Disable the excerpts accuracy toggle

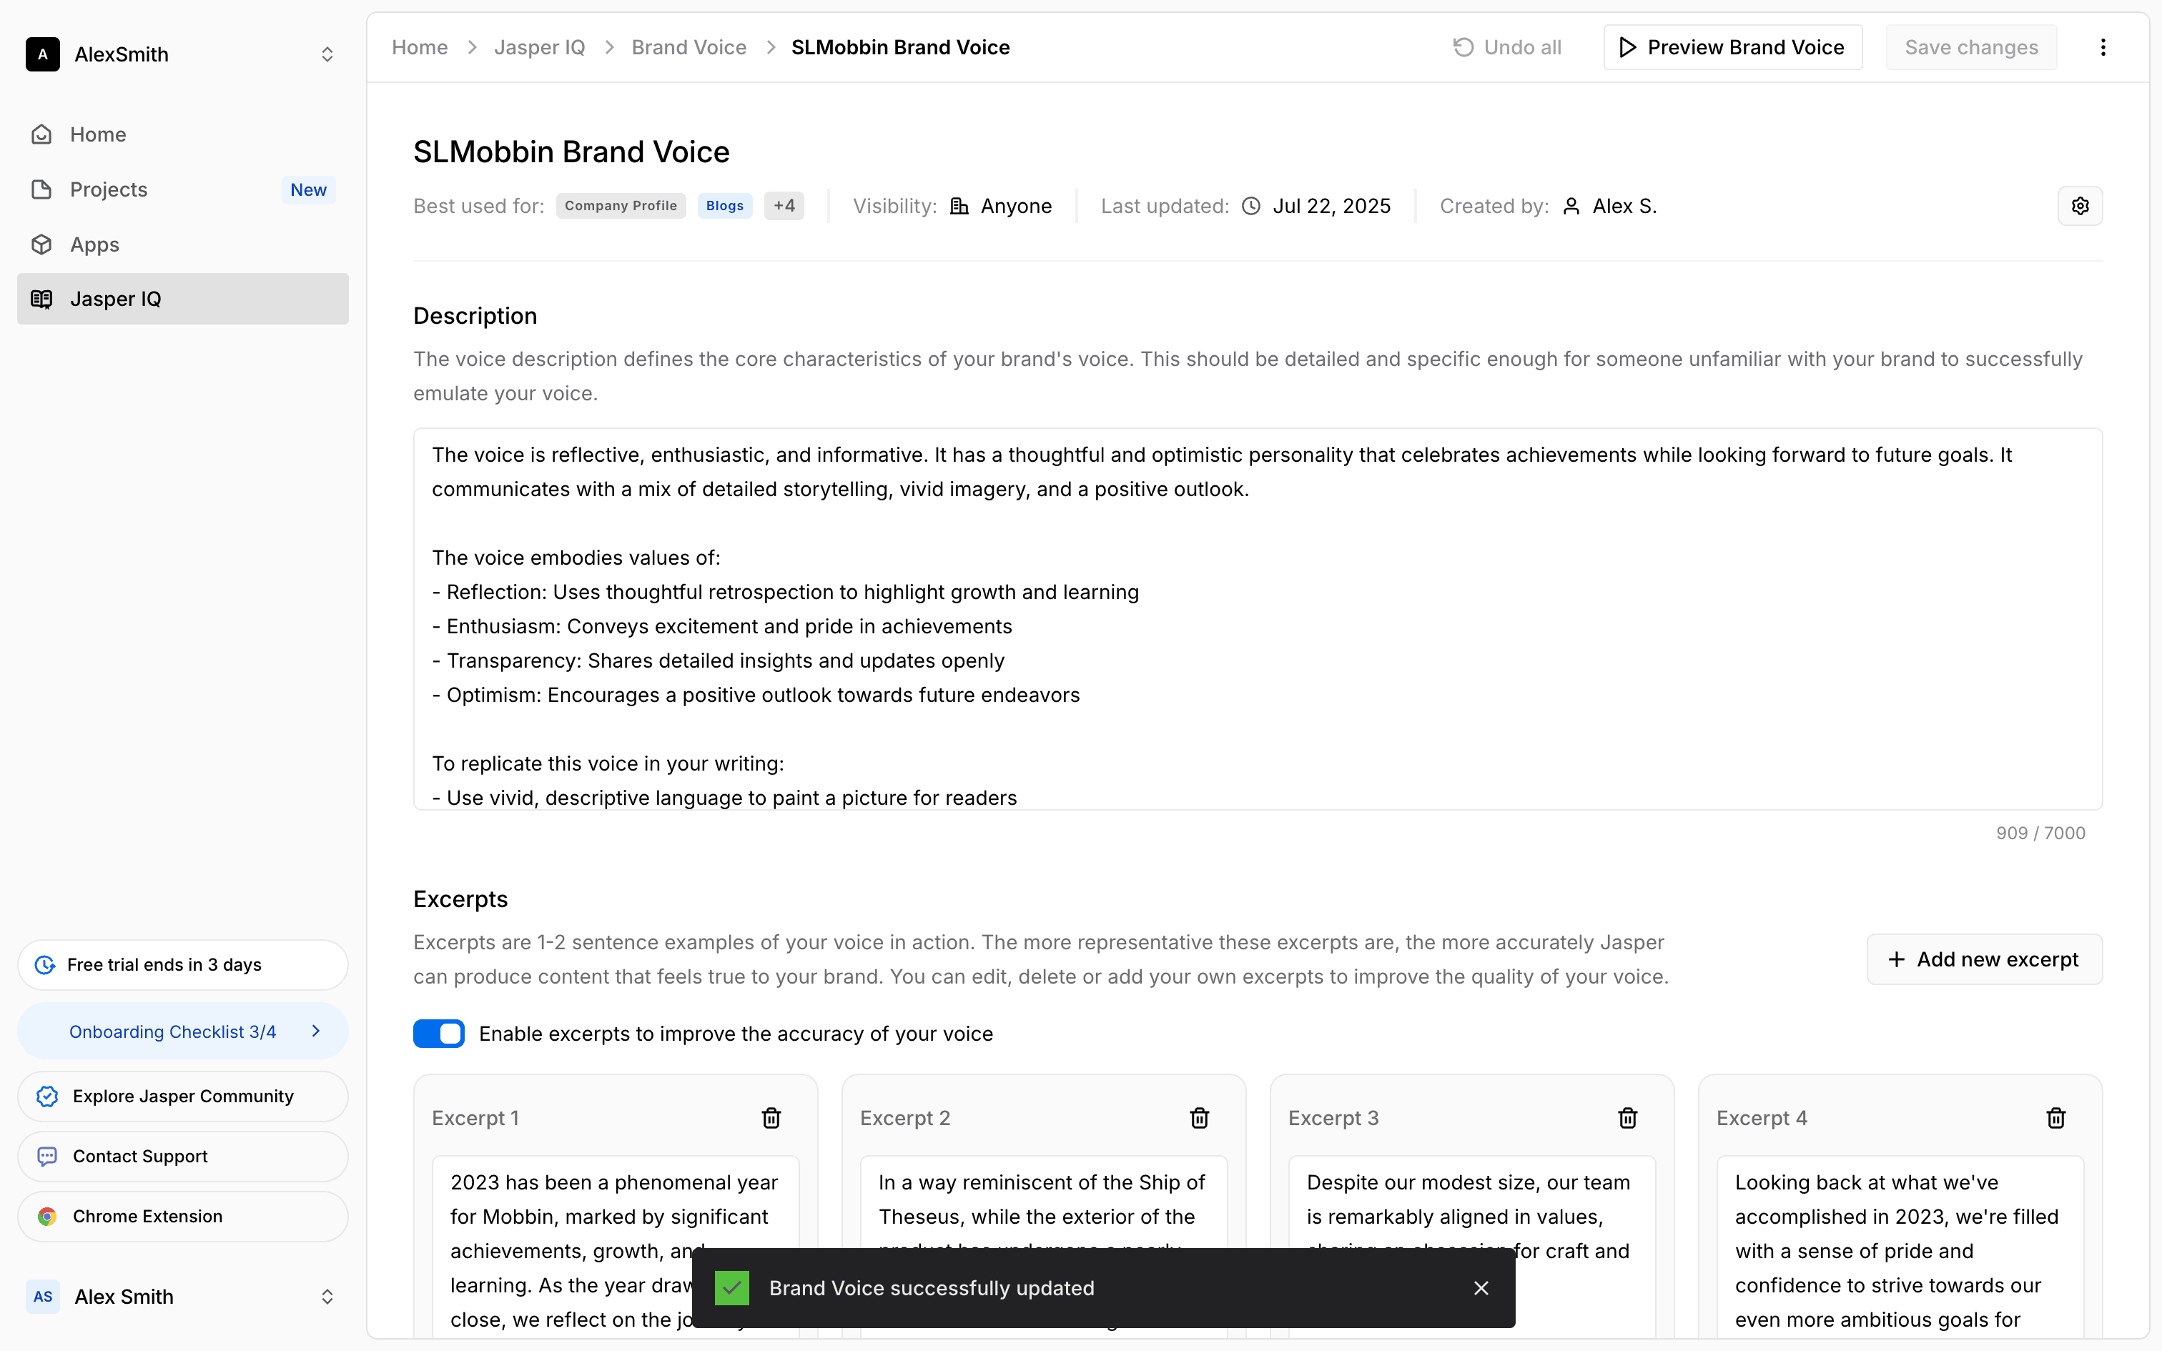(439, 1034)
